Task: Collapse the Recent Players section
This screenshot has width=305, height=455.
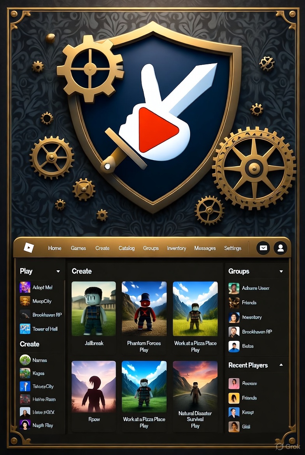Action: click(281, 365)
